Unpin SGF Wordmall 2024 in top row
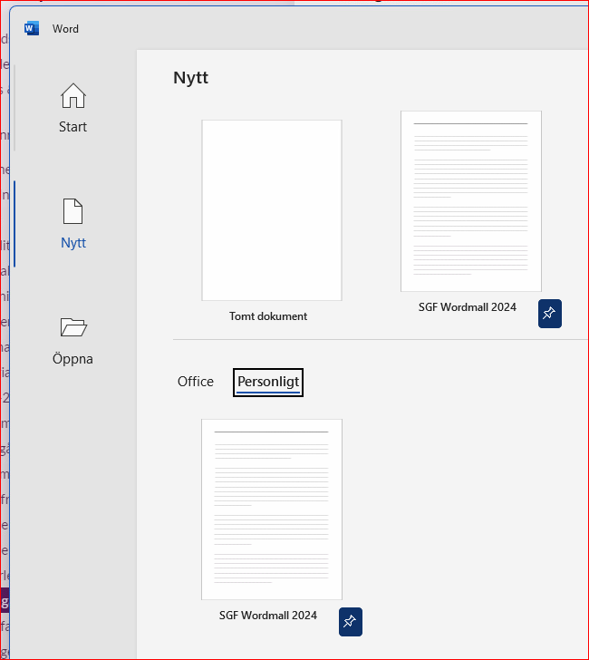The width and height of the screenshot is (589, 660). [x=549, y=314]
